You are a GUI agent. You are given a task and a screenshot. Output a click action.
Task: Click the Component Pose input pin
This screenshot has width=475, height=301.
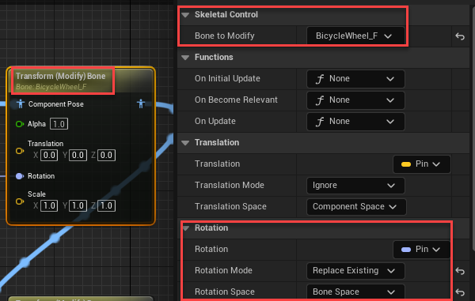[21, 104]
